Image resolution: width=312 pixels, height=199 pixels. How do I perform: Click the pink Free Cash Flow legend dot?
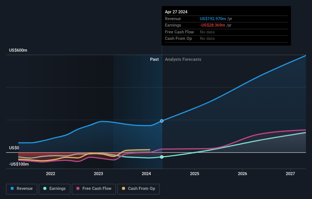(78, 188)
